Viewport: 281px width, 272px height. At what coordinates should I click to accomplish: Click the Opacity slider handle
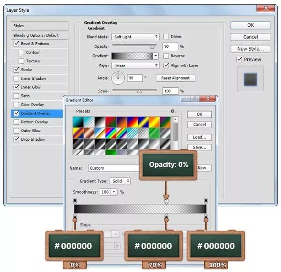[x=152, y=47]
